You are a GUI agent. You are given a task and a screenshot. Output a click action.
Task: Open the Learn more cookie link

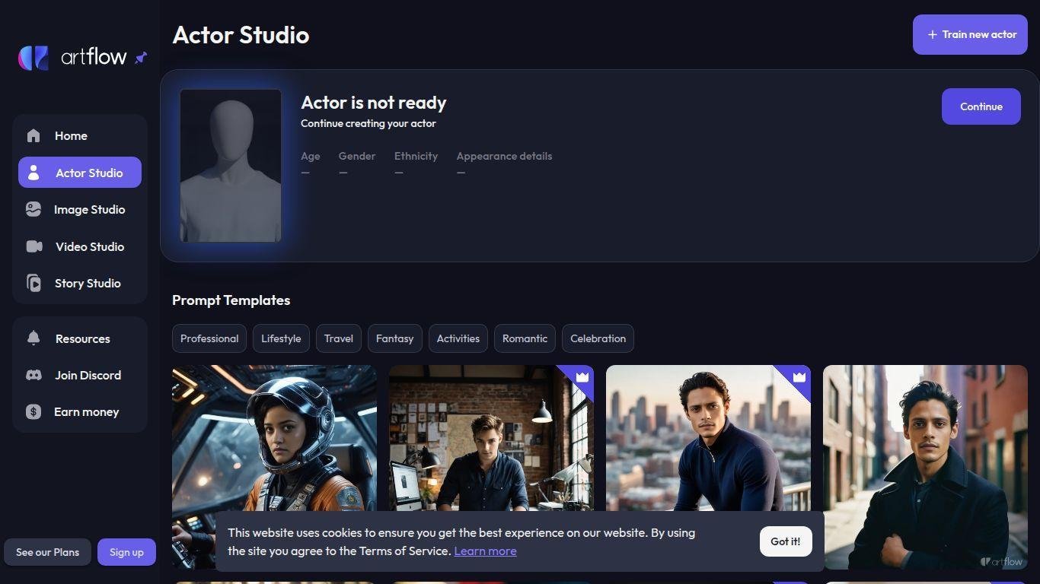485,551
